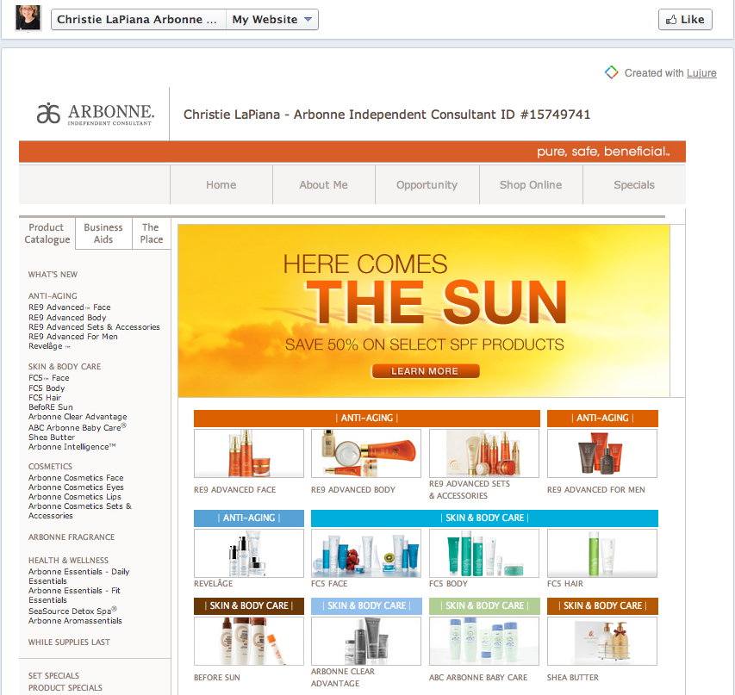
Task: Click Arbonne Essentials - Fit Essentials link
Action: [x=74, y=595]
